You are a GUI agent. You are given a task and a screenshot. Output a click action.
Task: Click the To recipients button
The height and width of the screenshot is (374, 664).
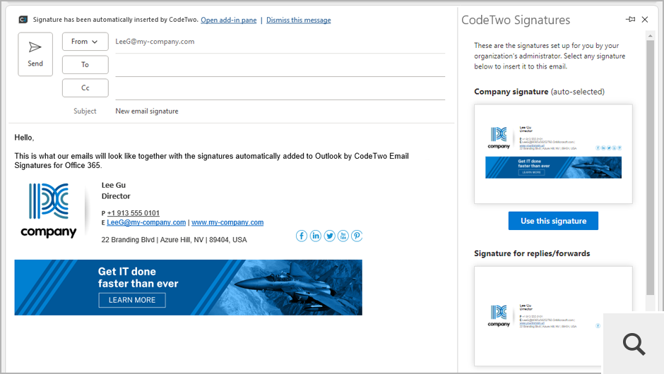pyautogui.click(x=85, y=65)
